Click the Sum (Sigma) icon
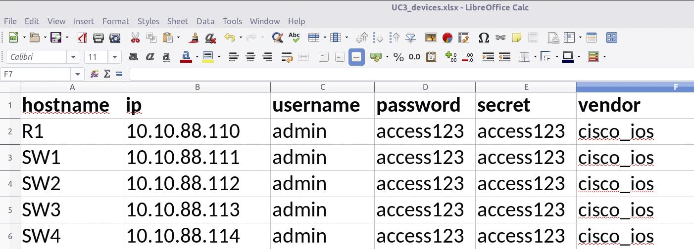The width and height of the screenshot is (694, 249). click(107, 74)
